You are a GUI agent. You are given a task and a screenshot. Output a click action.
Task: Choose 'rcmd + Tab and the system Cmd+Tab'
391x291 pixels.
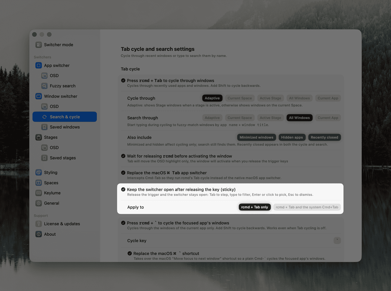pyautogui.click(x=307, y=207)
